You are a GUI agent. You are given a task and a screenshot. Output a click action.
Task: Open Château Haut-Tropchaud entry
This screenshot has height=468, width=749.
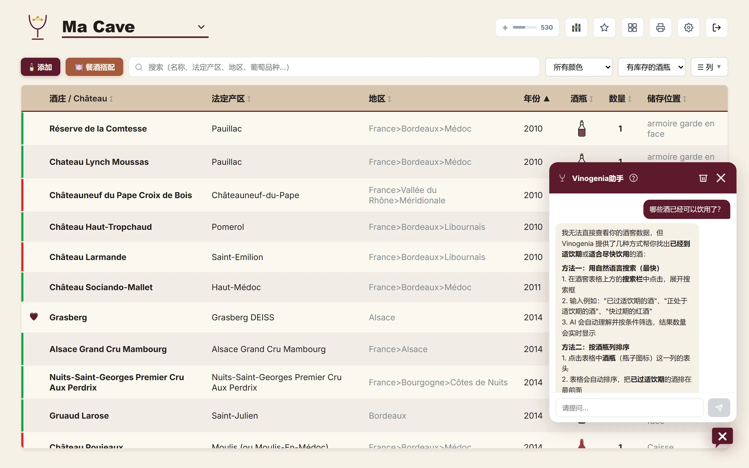click(x=101, y=227)
